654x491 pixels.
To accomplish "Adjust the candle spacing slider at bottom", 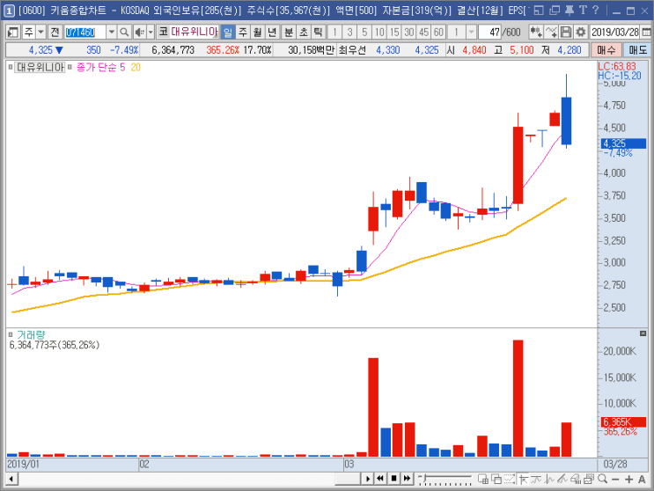I will (445, 479).
